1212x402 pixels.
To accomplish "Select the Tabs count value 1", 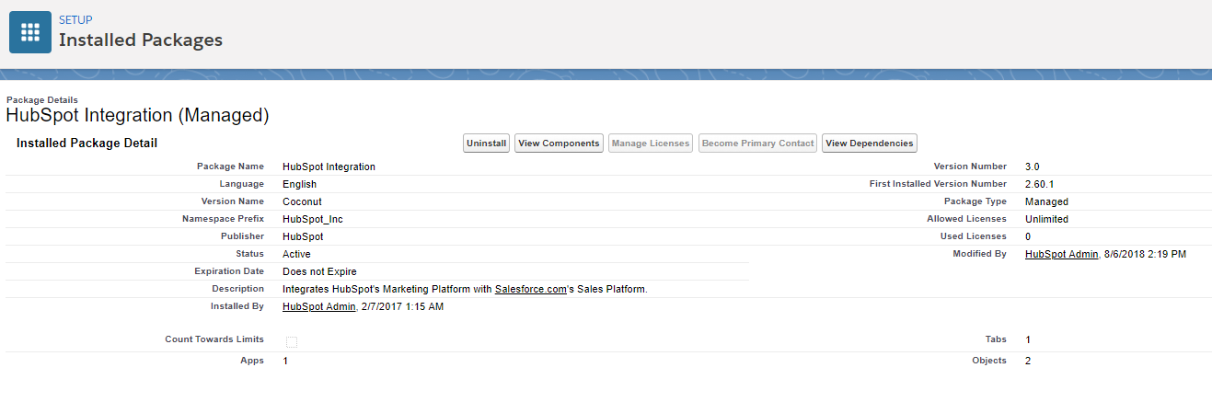I will point(1028,340).
